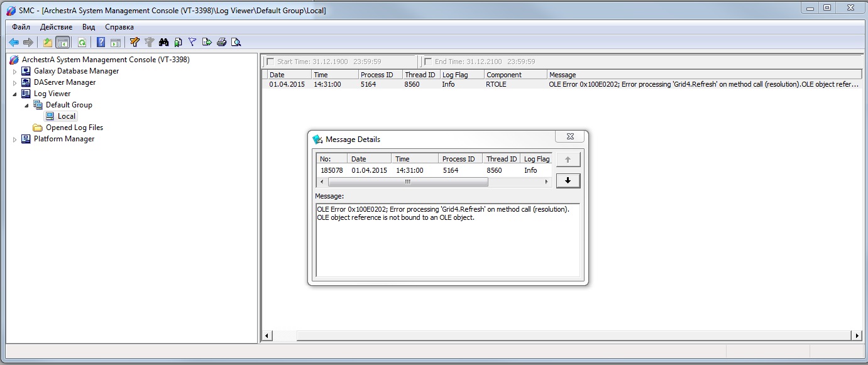This screenshot has width=868, height=365.
Task: Sort main log by Message column header
Action: point(704,75)
